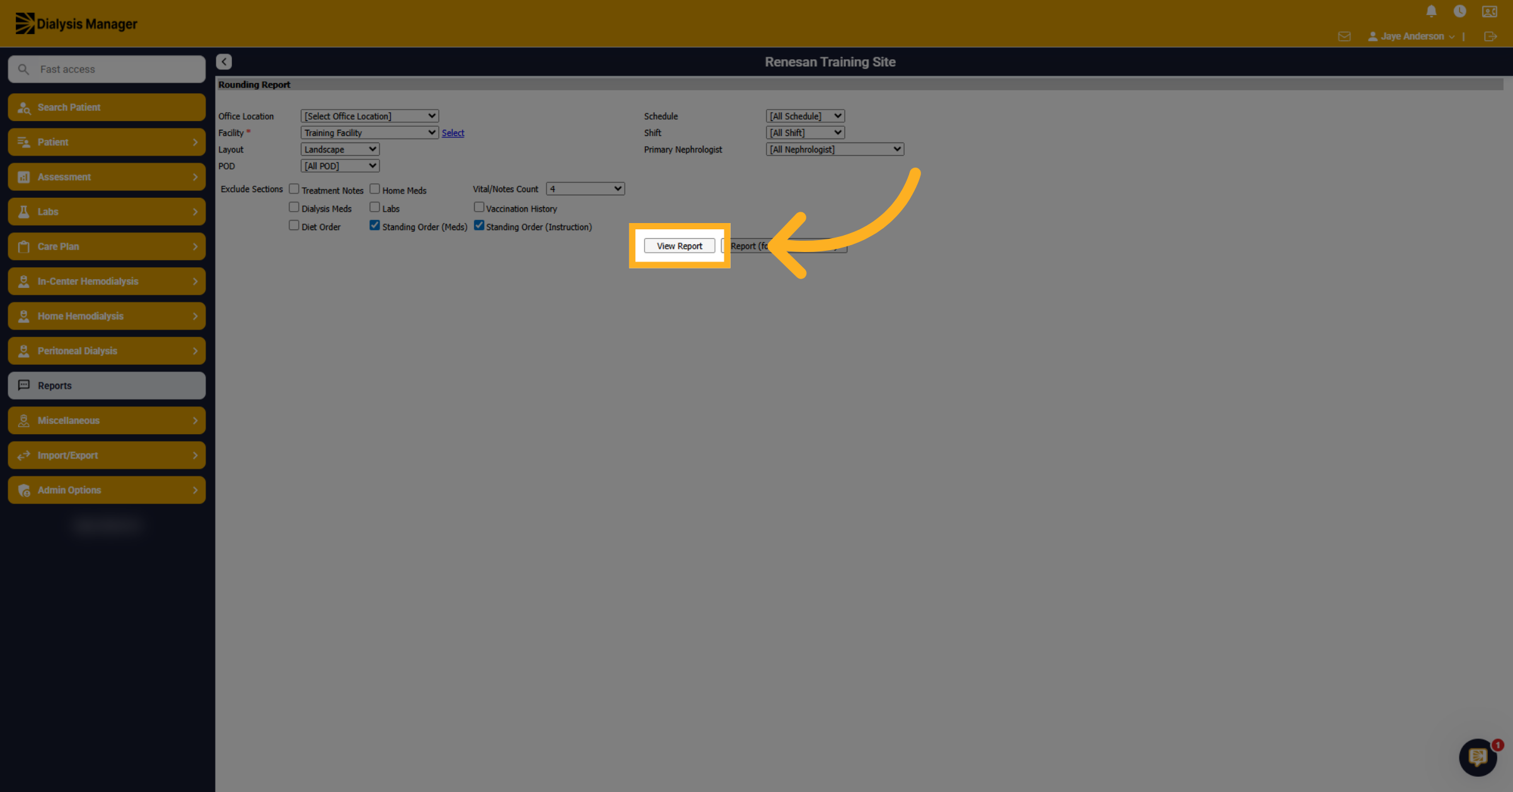
Task: Tick the Treatment Notes exclude checkbox
Action: click(x=294, y=189)
